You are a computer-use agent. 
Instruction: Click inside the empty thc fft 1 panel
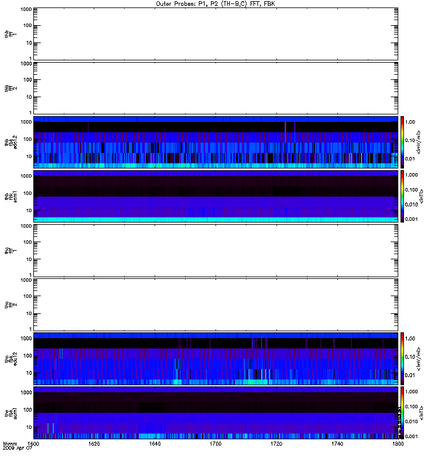coord(215,251)
